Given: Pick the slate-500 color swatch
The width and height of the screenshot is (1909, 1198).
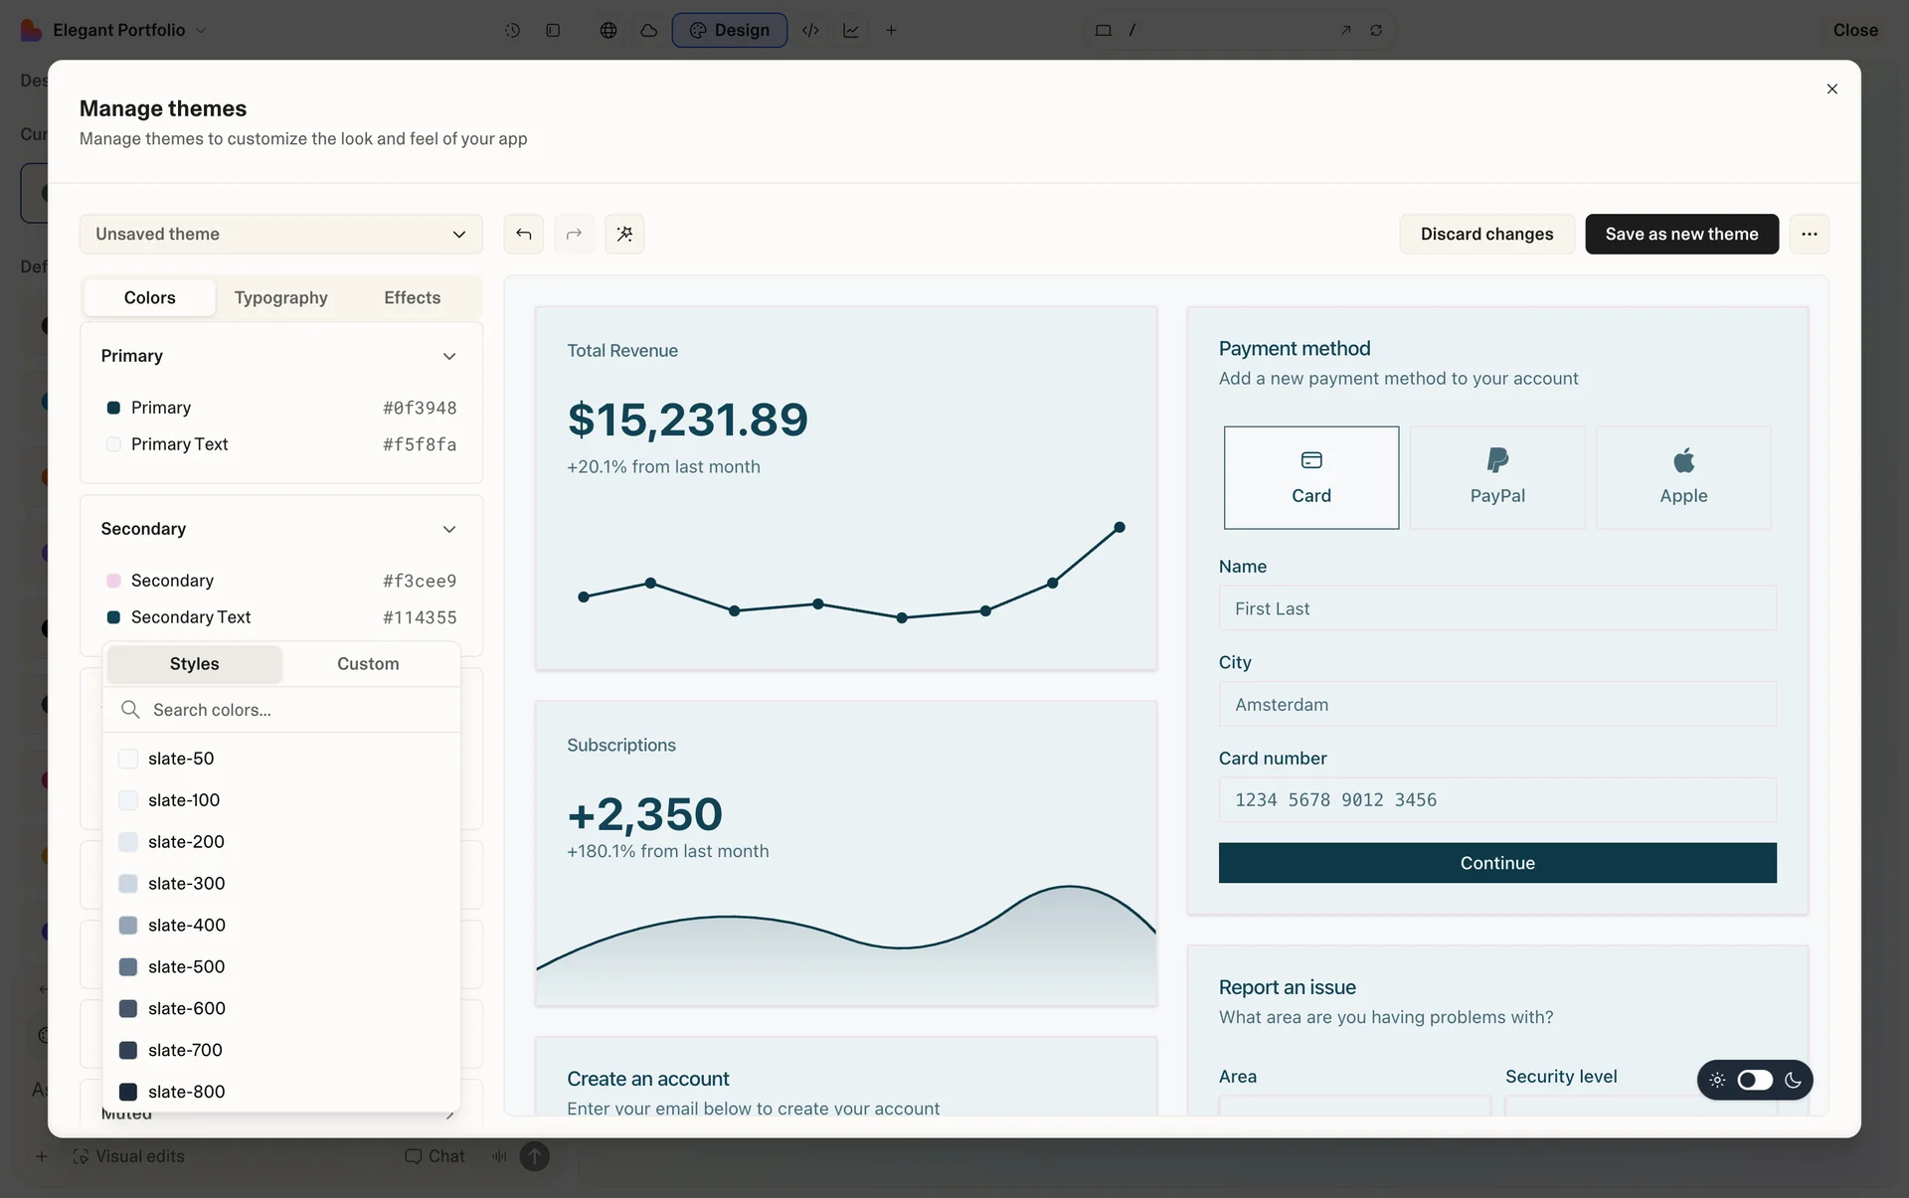Looking at the screenshot, I should (x=186, y=966).
